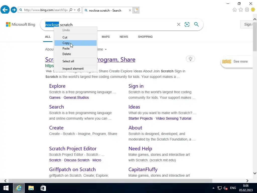Open a new tab with the tab button
257x193 pixels.
point(136,10)
